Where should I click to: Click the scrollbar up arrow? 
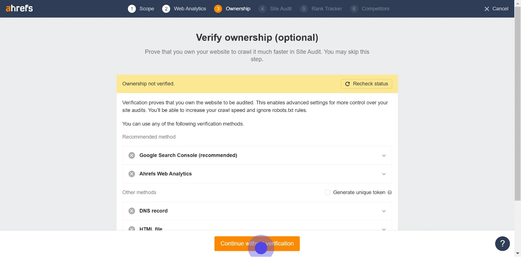pos(518,3)
